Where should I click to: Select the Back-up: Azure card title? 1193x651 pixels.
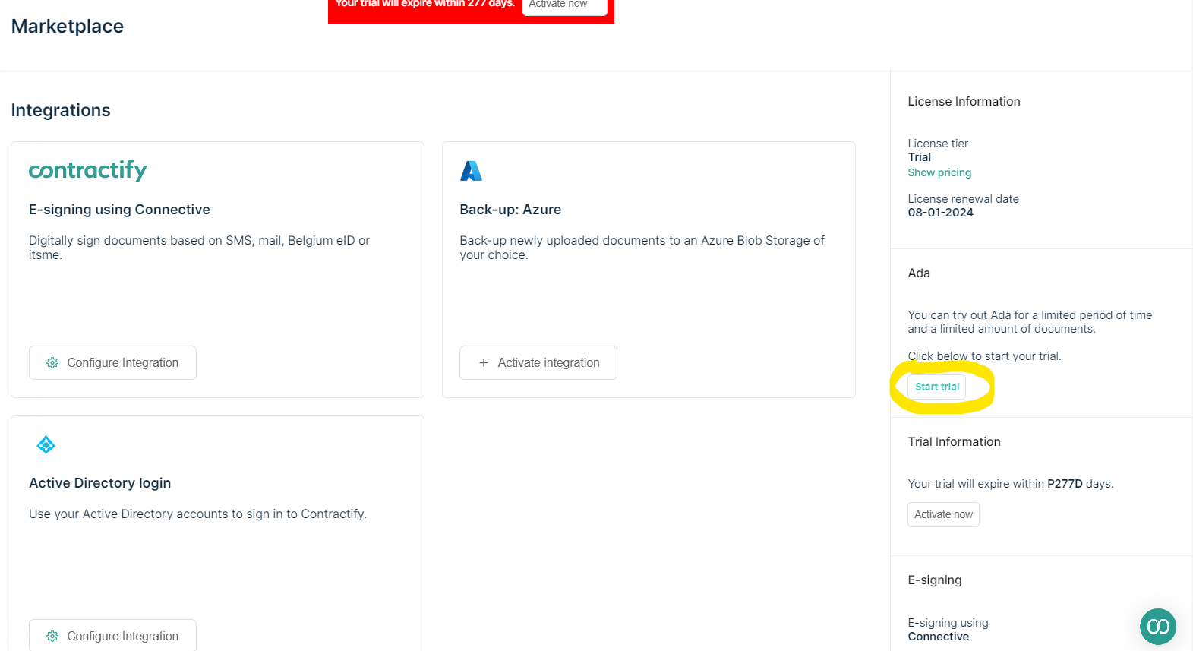pos(510,210)
